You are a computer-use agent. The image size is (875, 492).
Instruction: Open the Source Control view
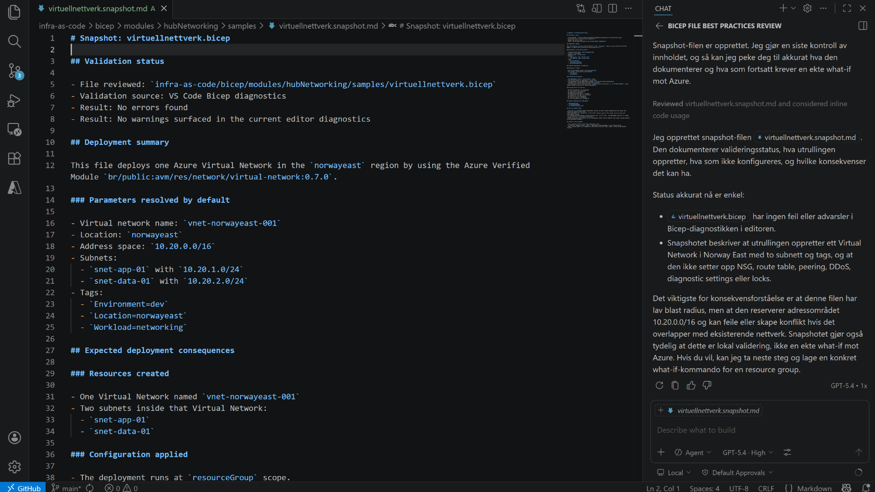15,71
